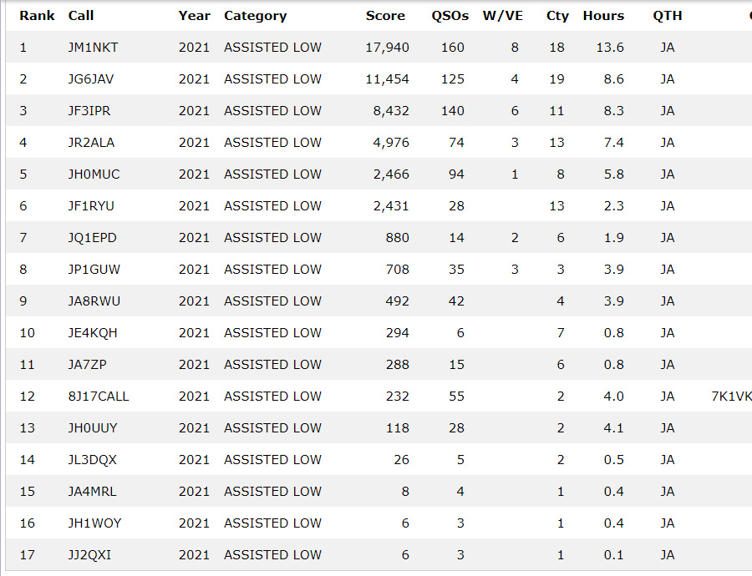
Task: Click the JH0MUC call sign
Action: point(94,174)
